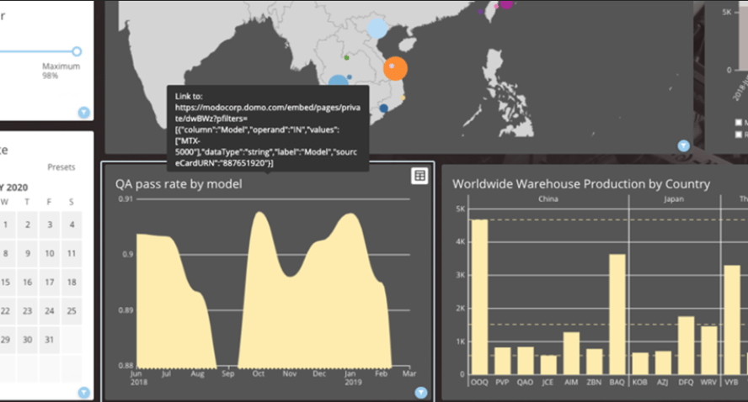Image resolution: width=748 pixels, height=402 pixels.
Task: Select calendar day 2
Action: coord(28,225)
